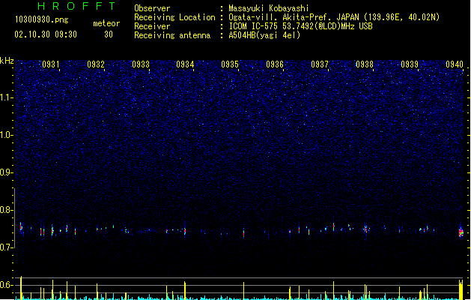The width and height of the screenshot is (471, 300).
Task: Click the tallest yellow spike near 0930
Action: click(21, 288)
